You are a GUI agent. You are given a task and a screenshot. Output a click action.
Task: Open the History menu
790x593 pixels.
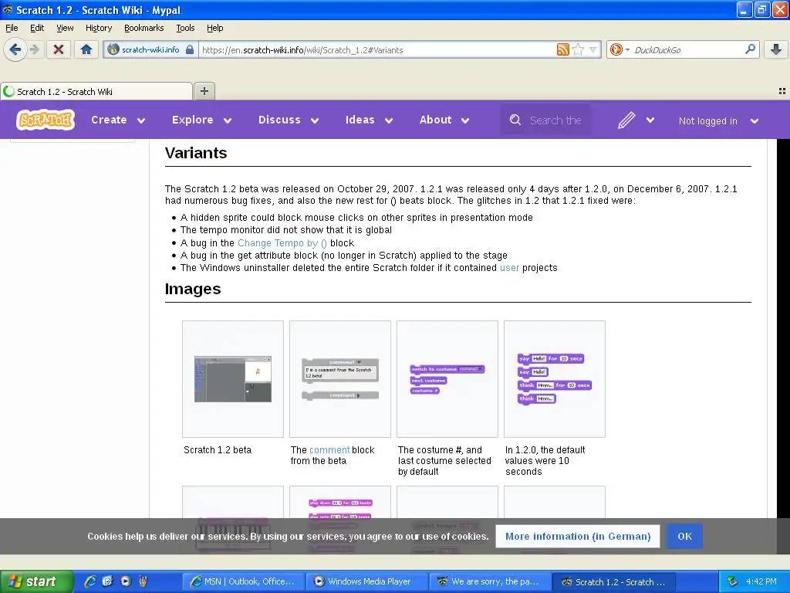(x=99, y=28)
